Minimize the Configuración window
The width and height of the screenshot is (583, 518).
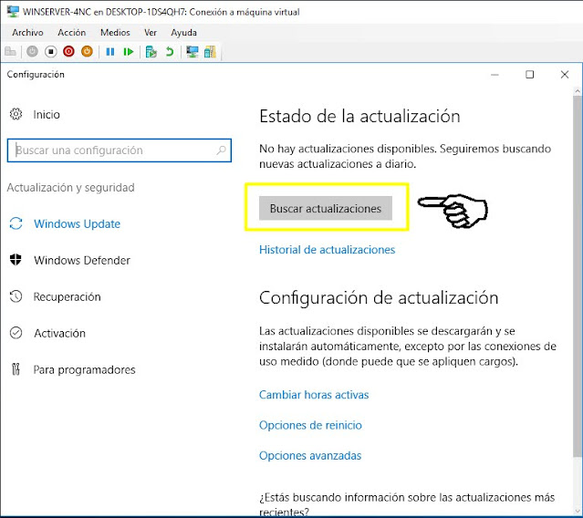(x=495, y=75)
